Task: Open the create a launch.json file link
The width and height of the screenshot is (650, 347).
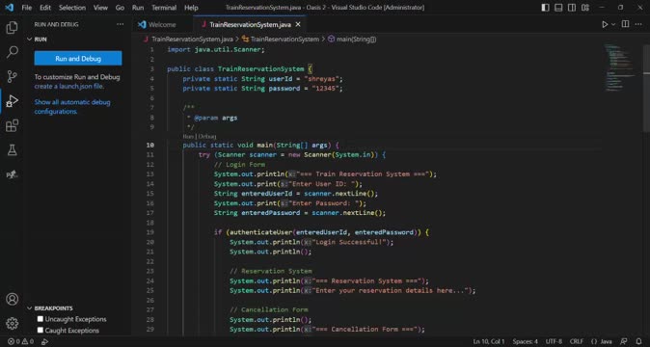Action: [x=68, y=86]
